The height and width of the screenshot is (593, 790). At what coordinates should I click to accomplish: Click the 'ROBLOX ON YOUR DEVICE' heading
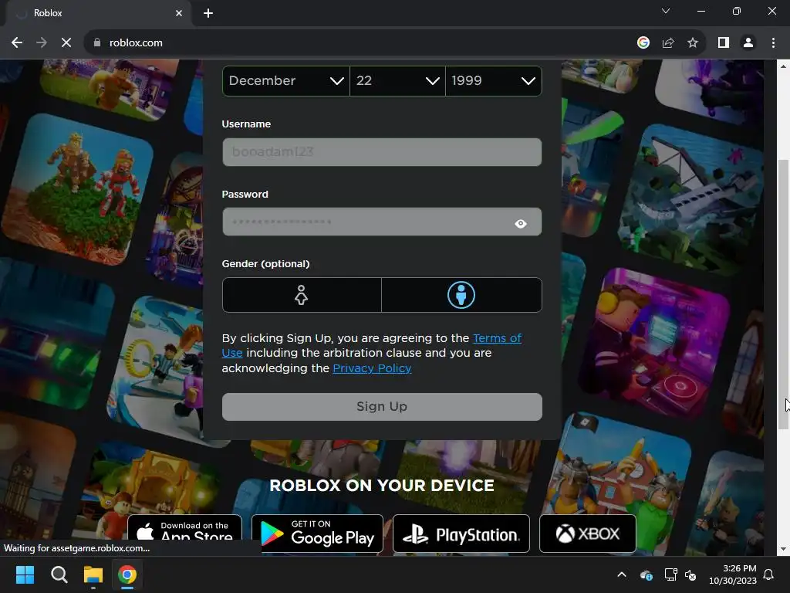tap(382, 485)
